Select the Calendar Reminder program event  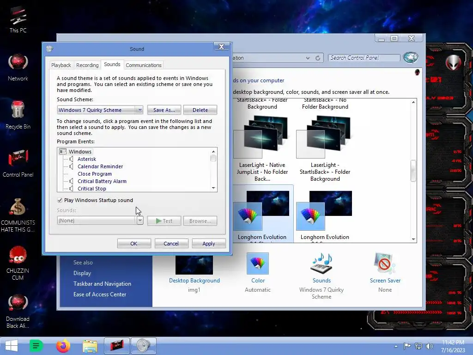(100, 166)
